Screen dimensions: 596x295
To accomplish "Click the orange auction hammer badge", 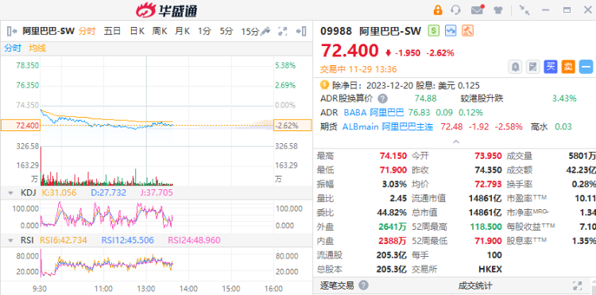I will (x=467, y=31).
